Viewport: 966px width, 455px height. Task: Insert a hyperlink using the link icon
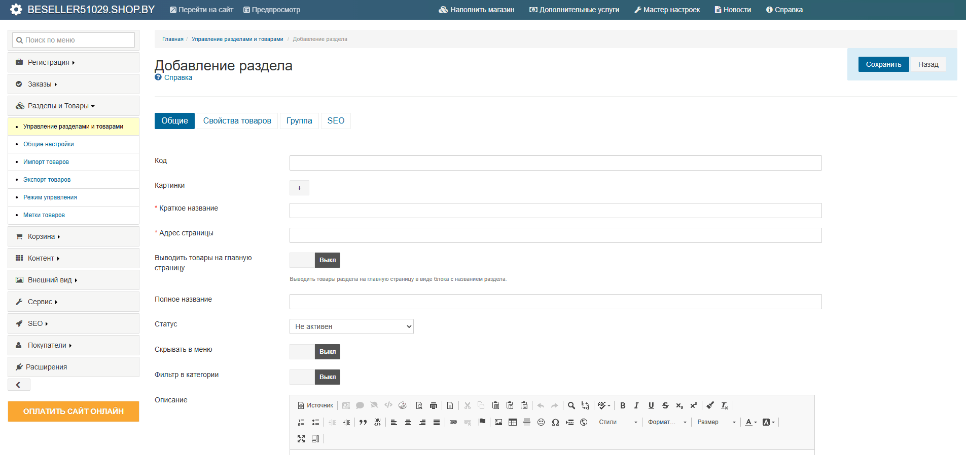(453, 422)
